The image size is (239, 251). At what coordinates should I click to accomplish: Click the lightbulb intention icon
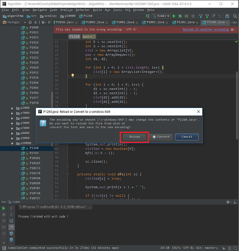[x=73, y=75]
